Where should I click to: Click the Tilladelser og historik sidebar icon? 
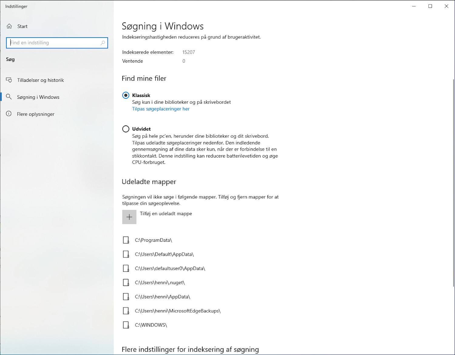pos(9,80)
